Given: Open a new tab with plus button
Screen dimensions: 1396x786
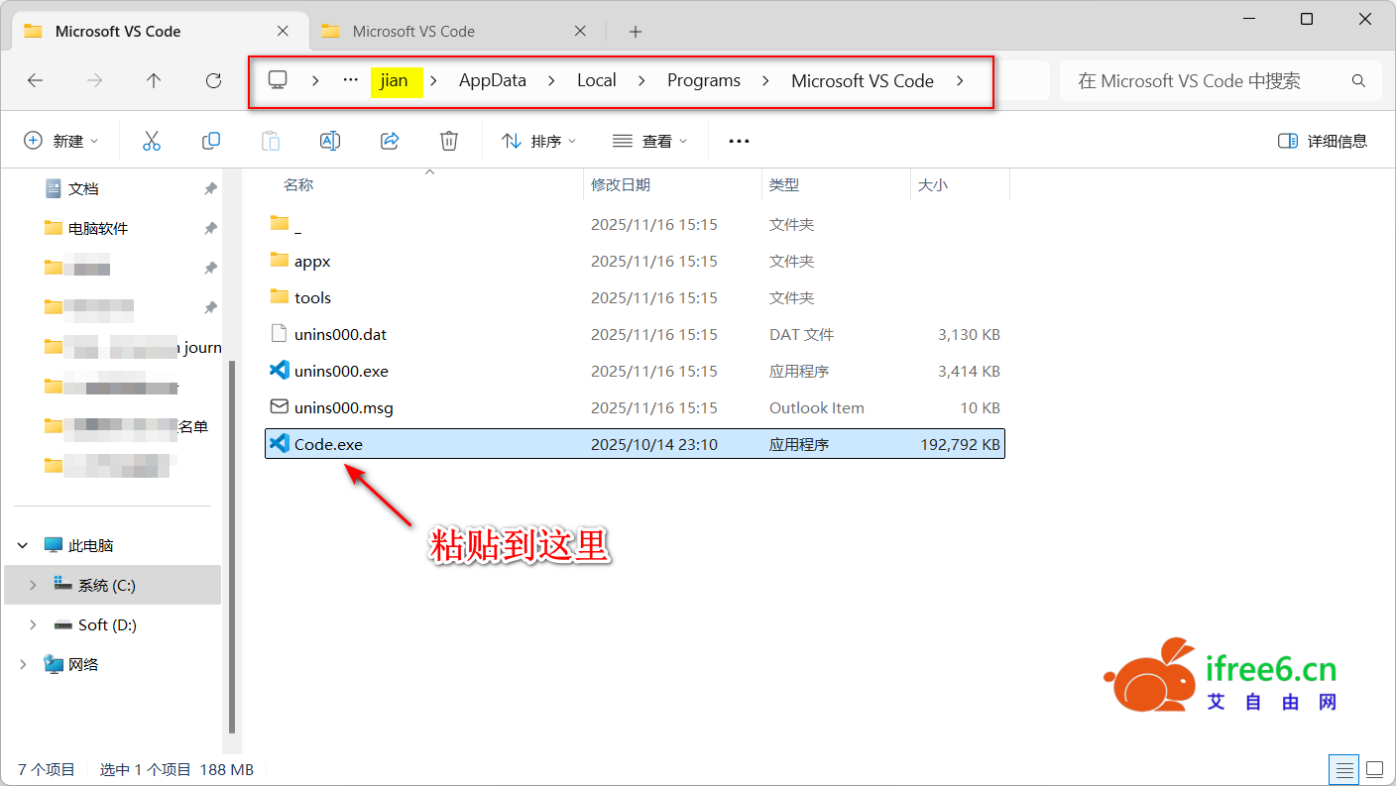Looking at the screenshot, I should (x=636, y=31).
